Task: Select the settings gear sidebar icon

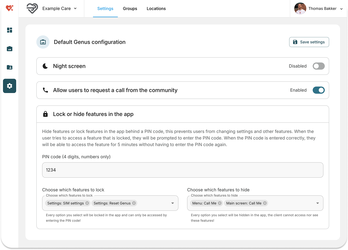Action: [10, 86]
